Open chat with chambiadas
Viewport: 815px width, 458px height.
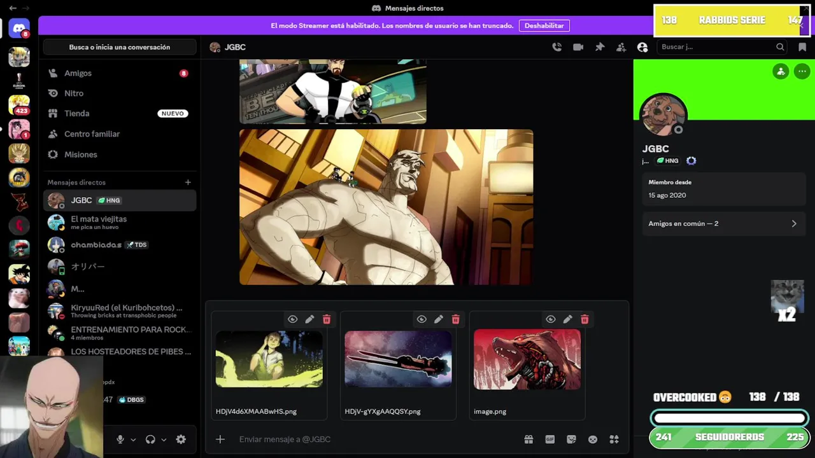[120, 245]
